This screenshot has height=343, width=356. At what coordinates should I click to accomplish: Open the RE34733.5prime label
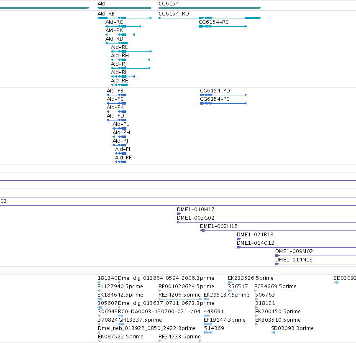(179, 336)
